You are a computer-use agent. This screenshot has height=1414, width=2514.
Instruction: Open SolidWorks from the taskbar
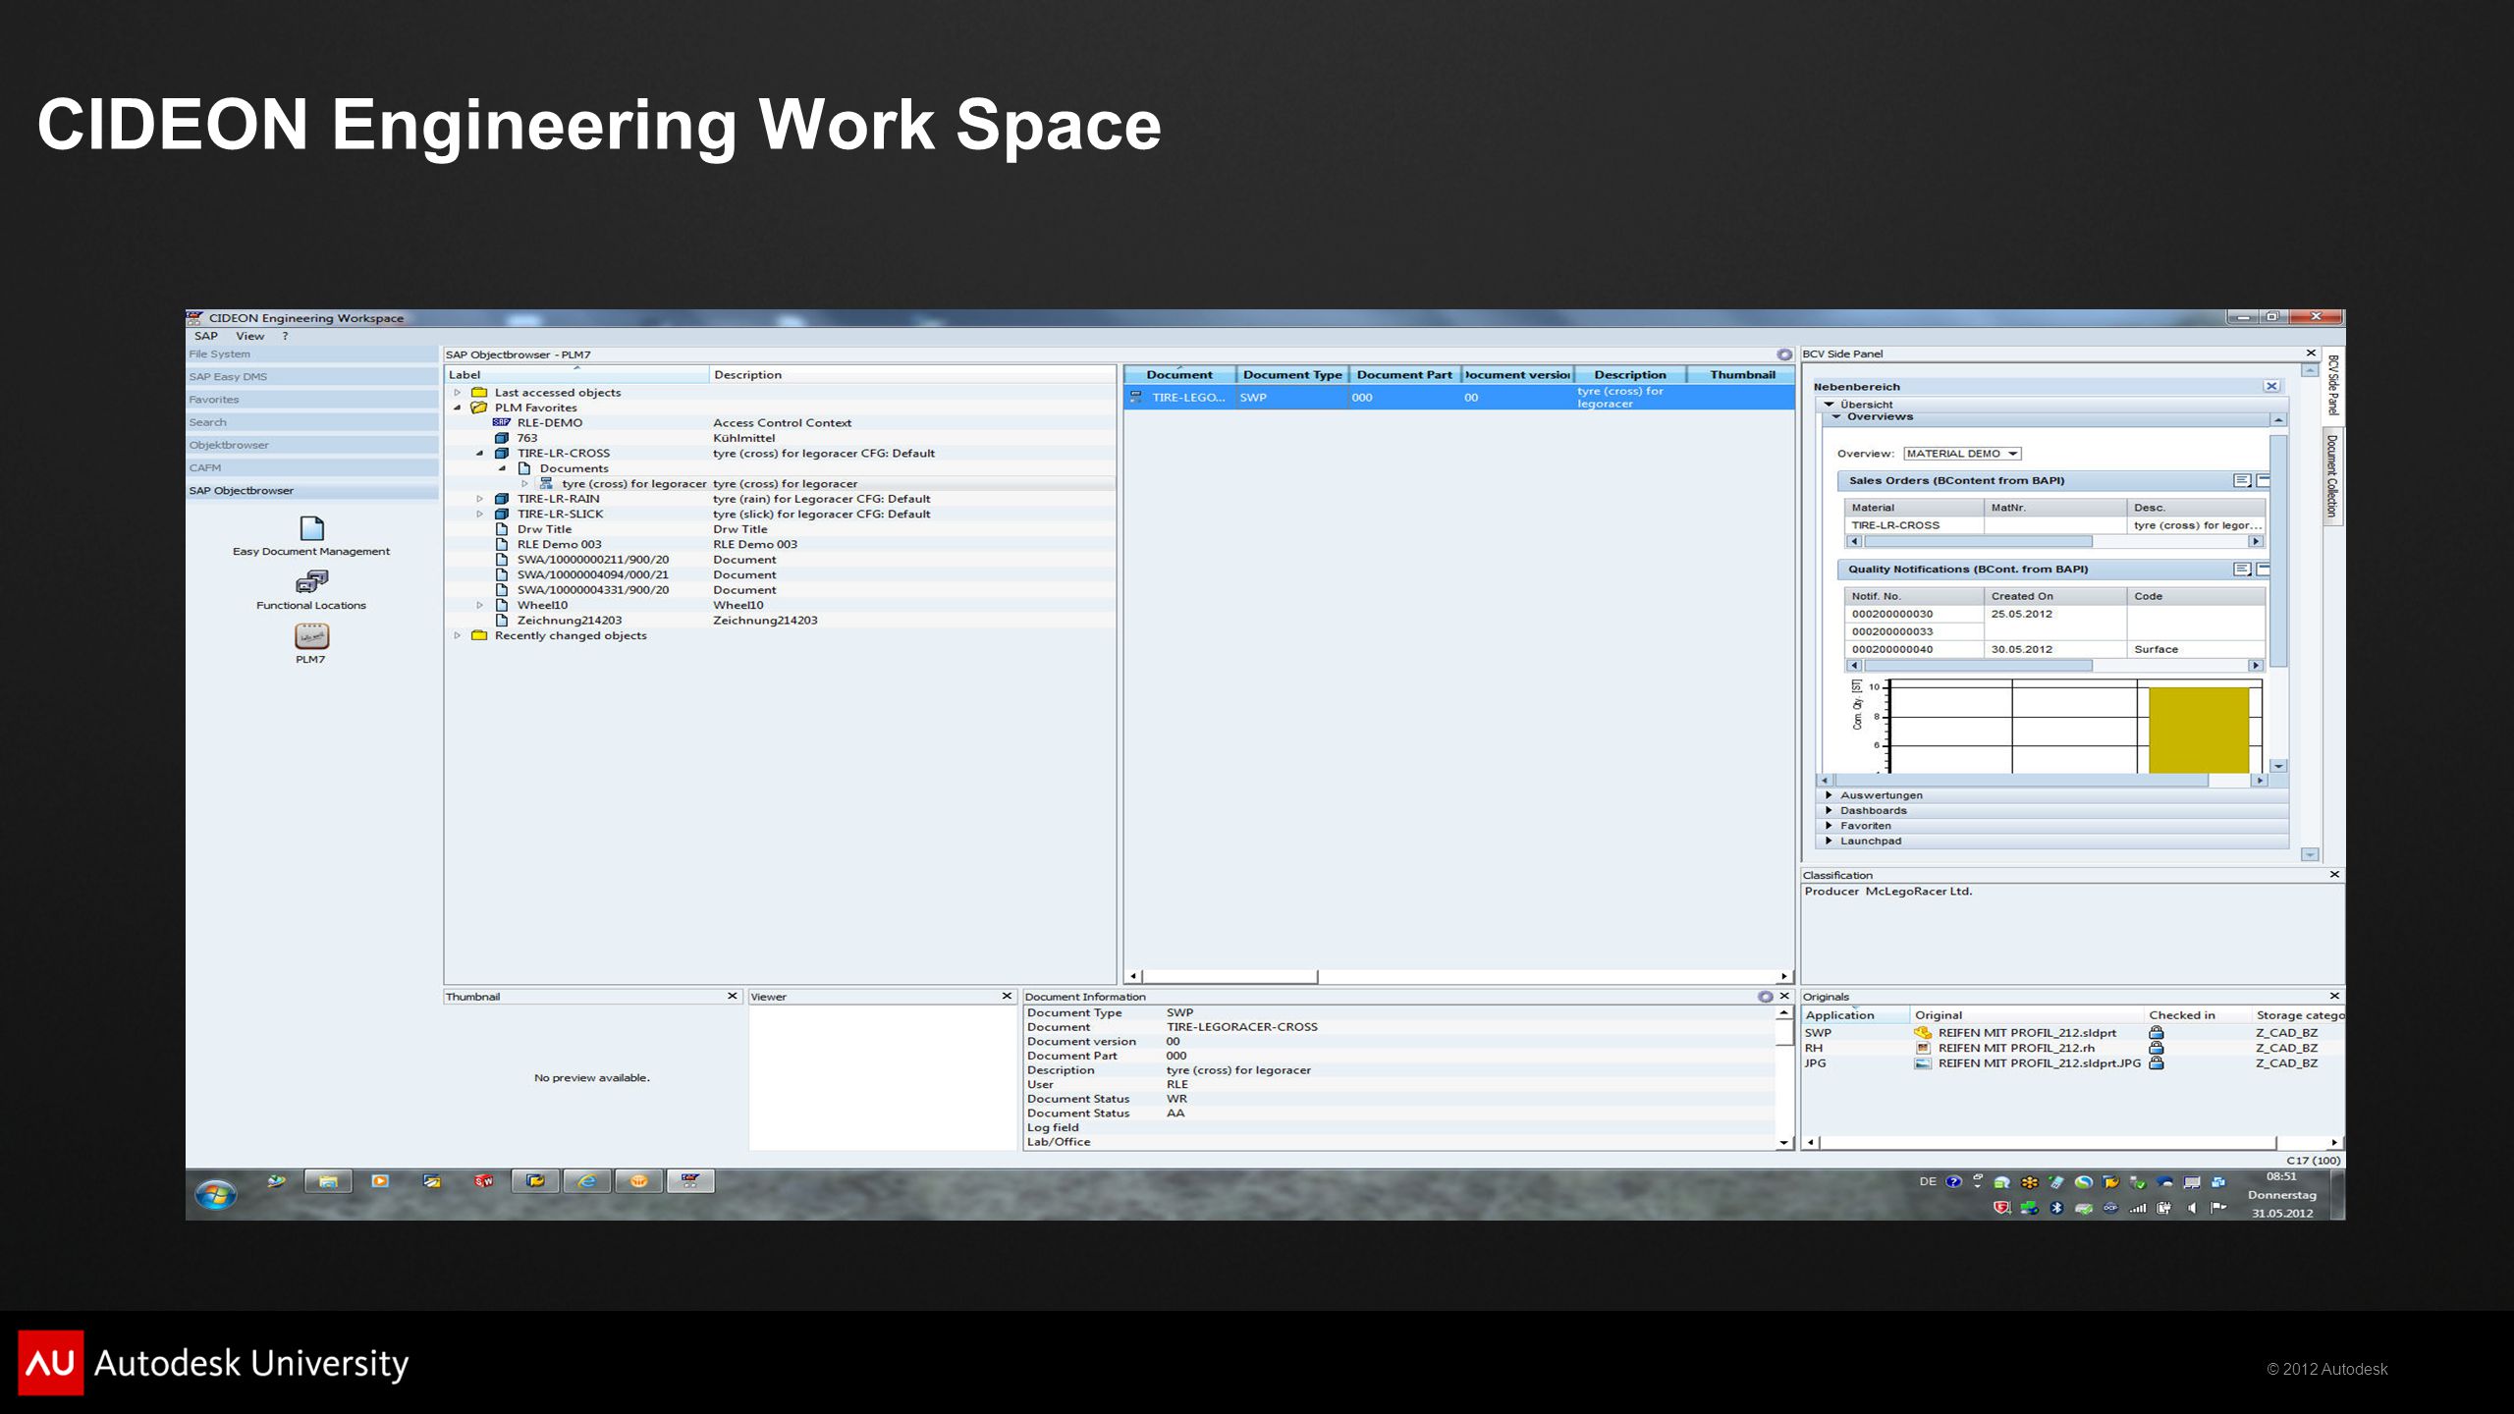[483, 1181]
